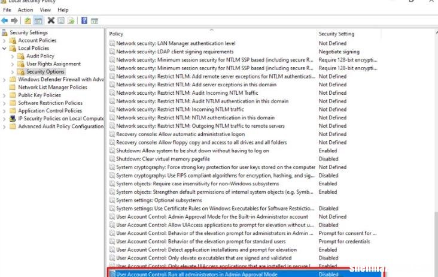Viewport: 438px width, 277px height.
Task: Click the Delete X toolbar icon
Action: pyautogui.click(x=51, y=20)
